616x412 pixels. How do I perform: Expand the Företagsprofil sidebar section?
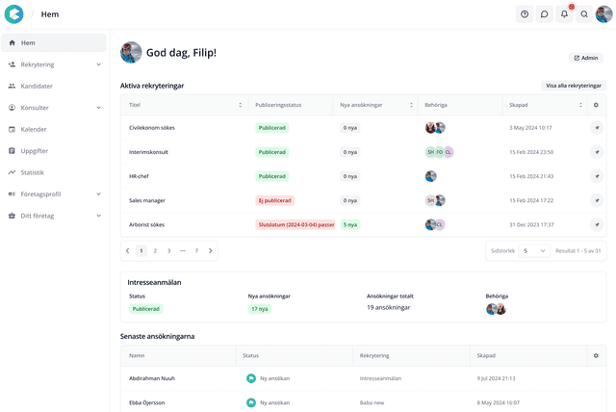[99, 193]
